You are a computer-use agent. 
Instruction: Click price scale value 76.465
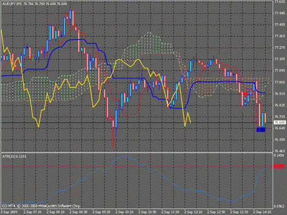tap(280, 151)
